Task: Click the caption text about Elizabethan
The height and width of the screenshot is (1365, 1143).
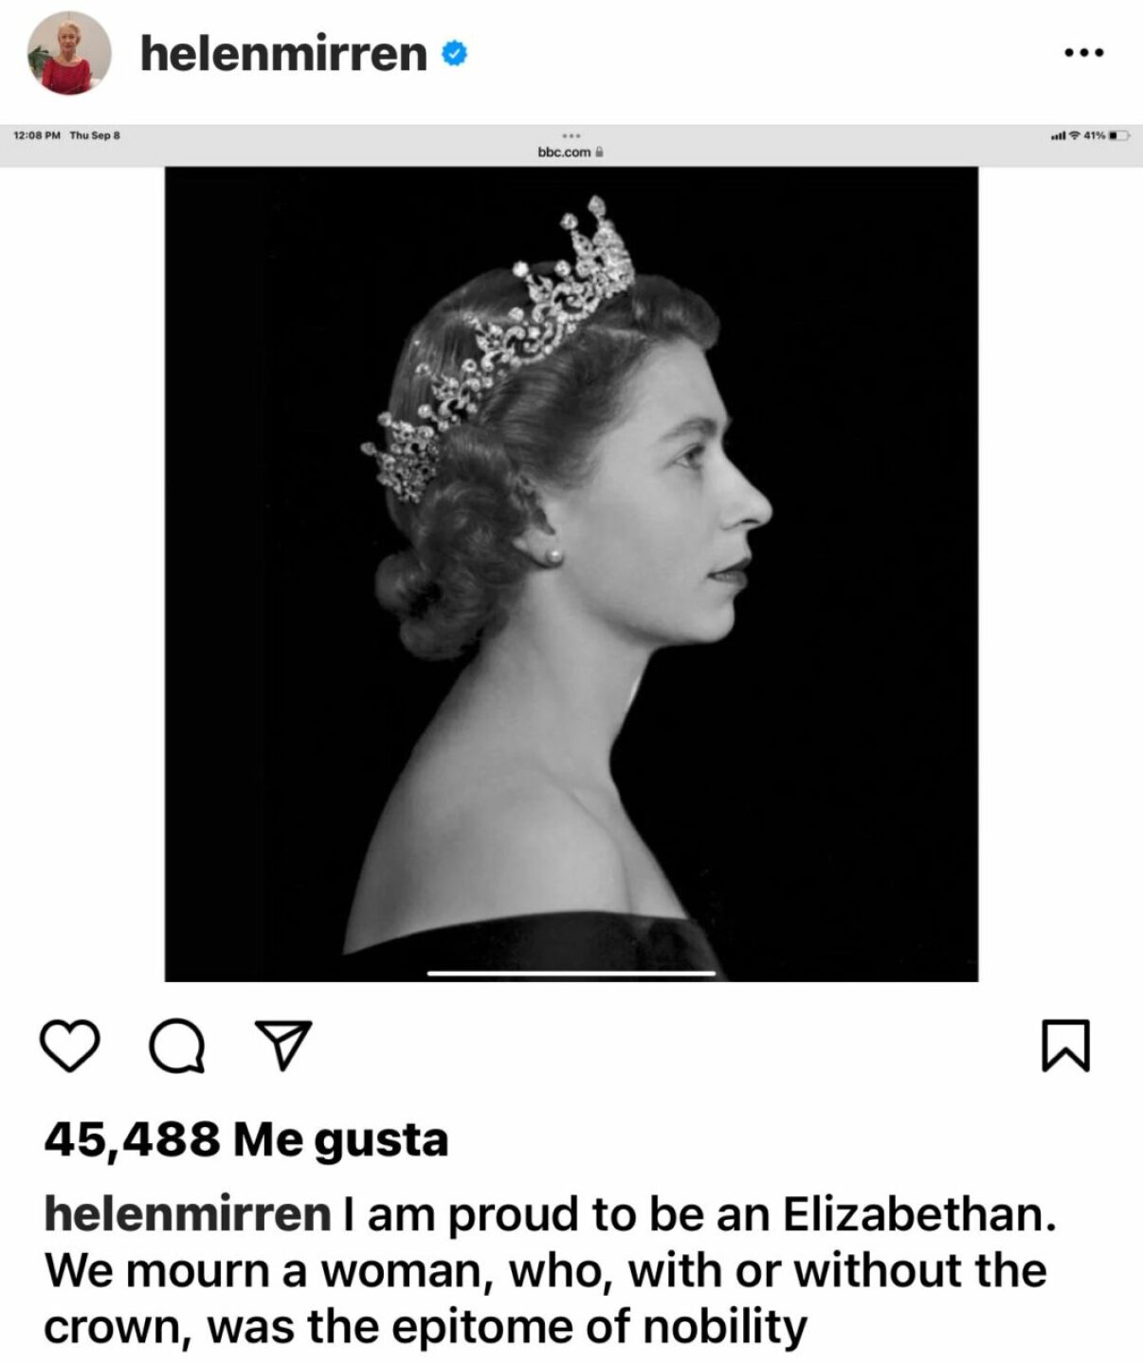Action: (550, 1270)
